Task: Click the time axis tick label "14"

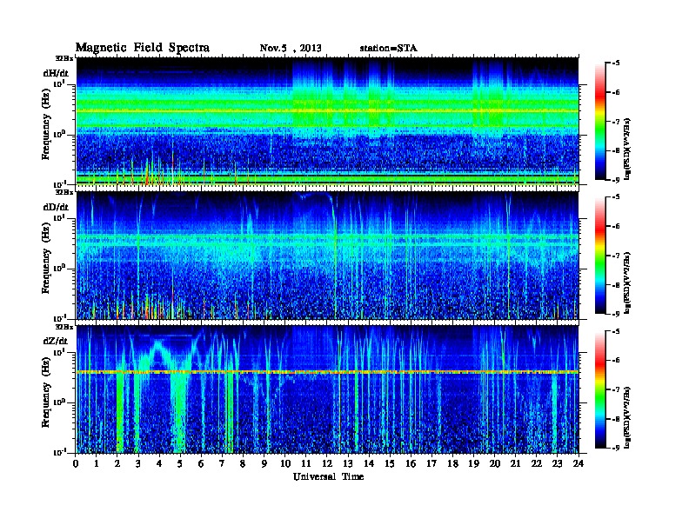Action: pyautogui.click(x=369, y=463)
